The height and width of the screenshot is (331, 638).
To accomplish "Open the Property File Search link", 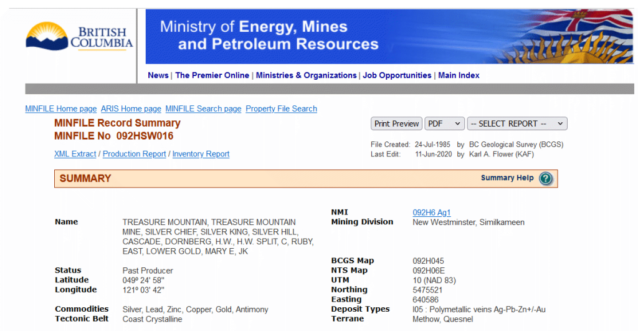I will point(281,108).
